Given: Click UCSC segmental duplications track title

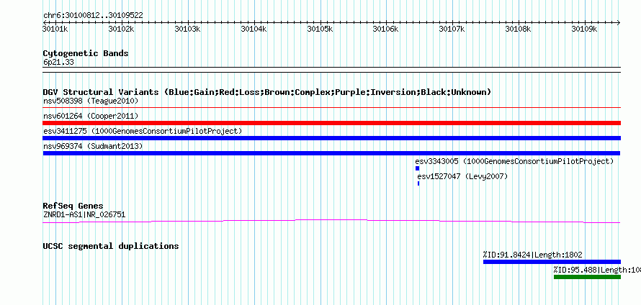Looking at the screenshot, I should (111, 246).
